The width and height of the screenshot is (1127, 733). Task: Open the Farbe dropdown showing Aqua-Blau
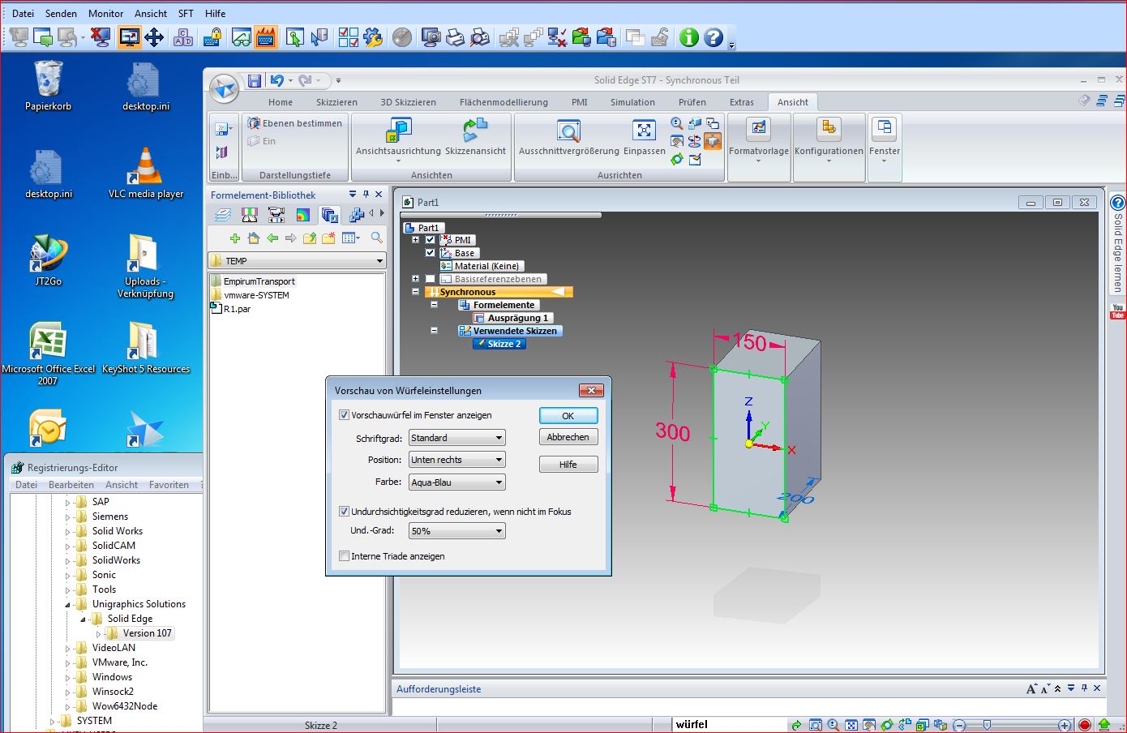click(457, 482)
